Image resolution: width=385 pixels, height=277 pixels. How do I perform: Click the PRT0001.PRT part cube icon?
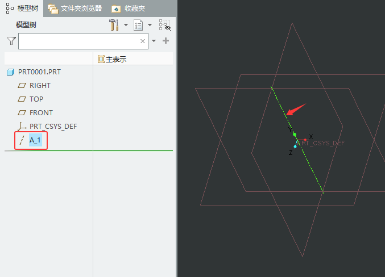(x=10, y=72)
